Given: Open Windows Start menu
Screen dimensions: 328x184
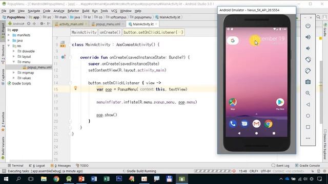Looking at the screenshot, I should (6, 179).
